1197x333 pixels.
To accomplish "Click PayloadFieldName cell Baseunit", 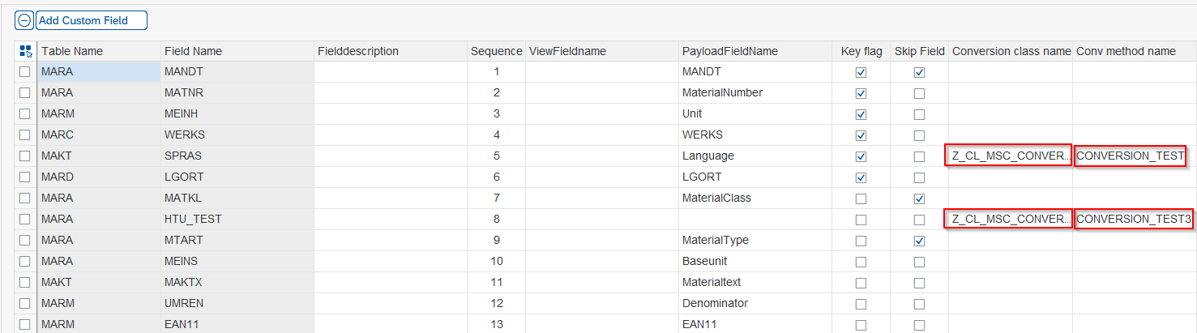I will [755, 262].
